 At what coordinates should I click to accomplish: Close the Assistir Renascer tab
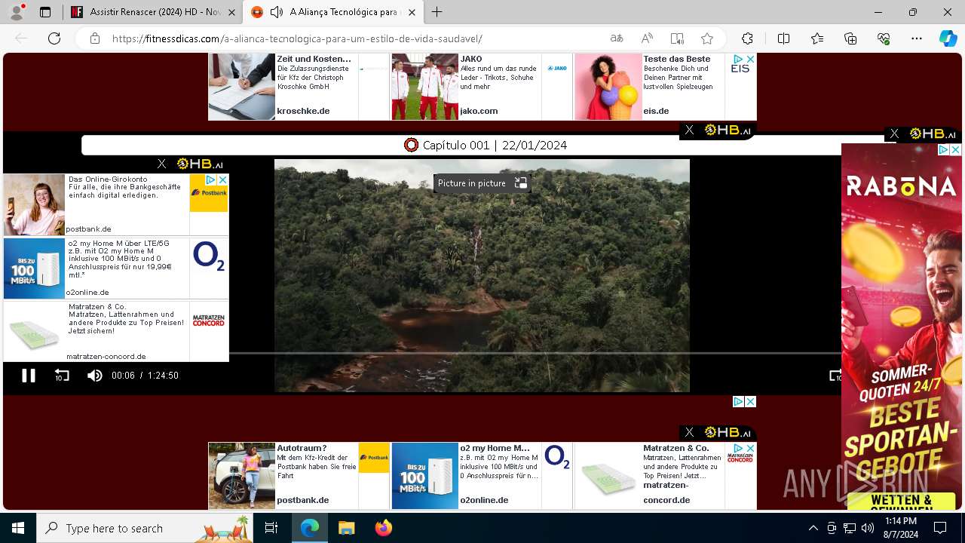(231, 12)
